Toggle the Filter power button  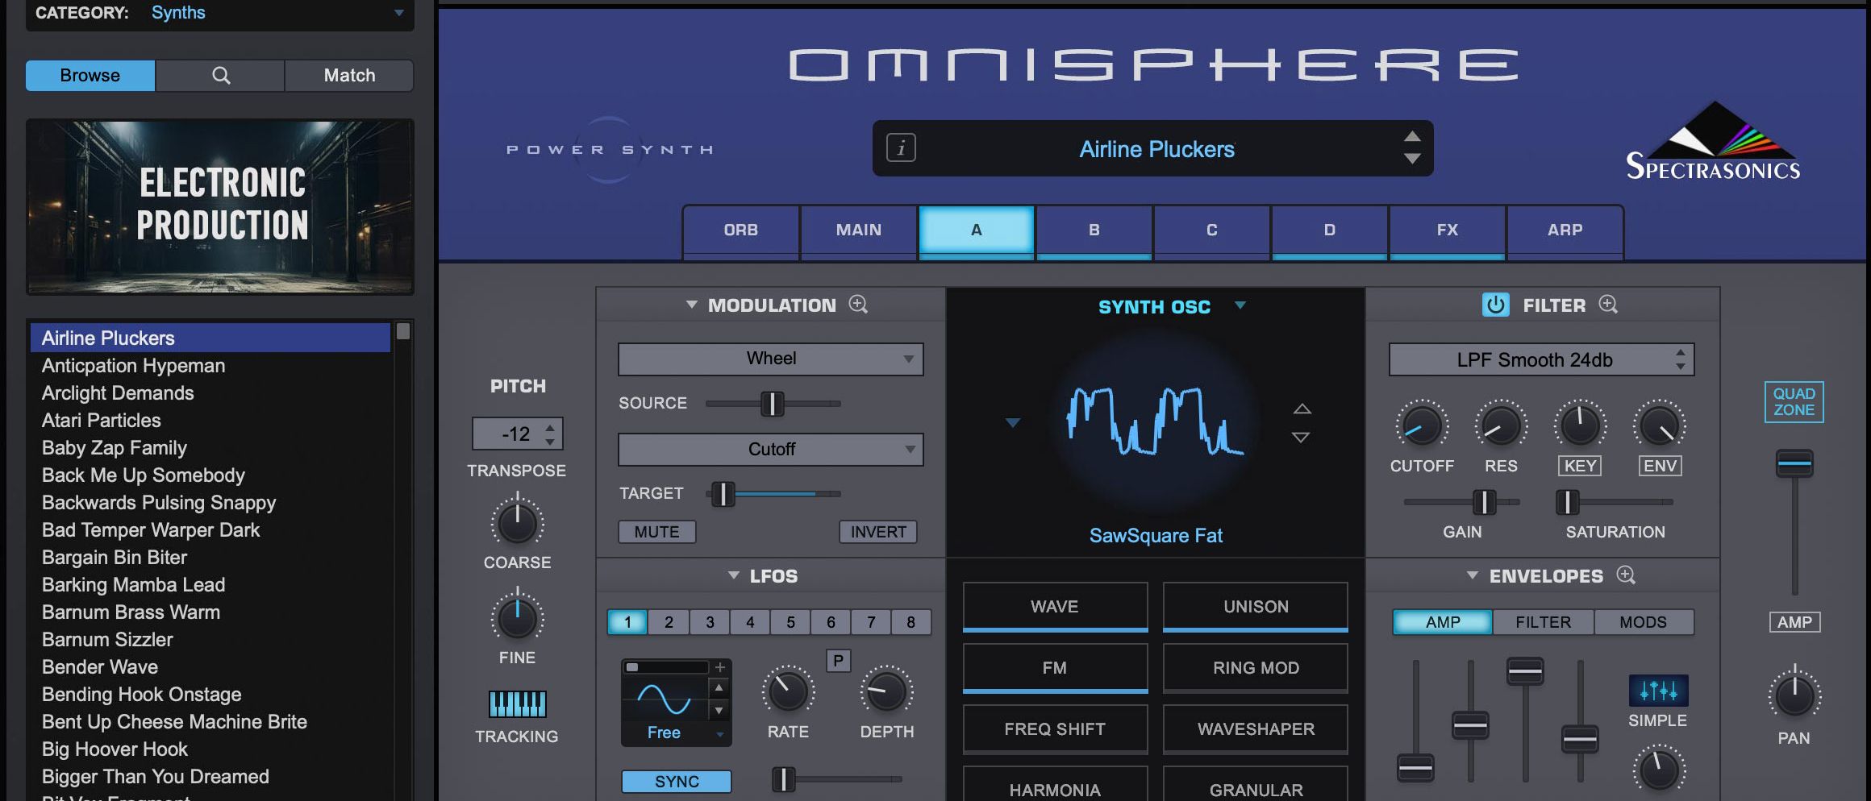pyautogui.click(x=1496, y=305)
